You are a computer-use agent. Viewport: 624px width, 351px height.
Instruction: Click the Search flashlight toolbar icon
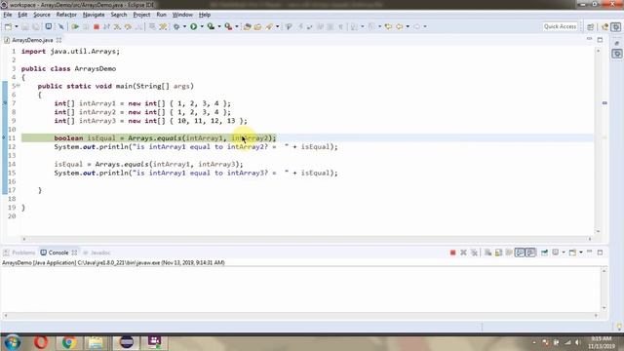pos(269,26)
